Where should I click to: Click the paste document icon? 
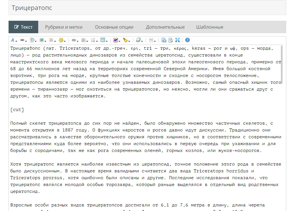164,40
